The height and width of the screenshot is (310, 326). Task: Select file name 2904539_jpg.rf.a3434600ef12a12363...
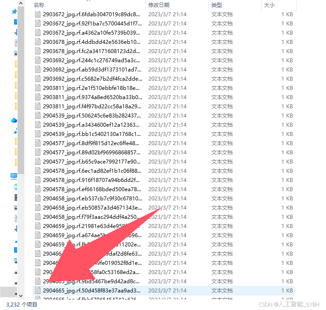[x=91, y=125]
